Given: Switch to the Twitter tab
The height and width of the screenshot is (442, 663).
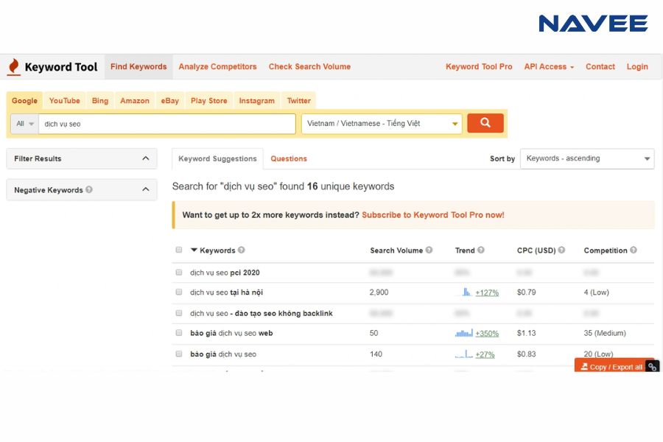Looking at the screenshot, I should coord(299,101).
